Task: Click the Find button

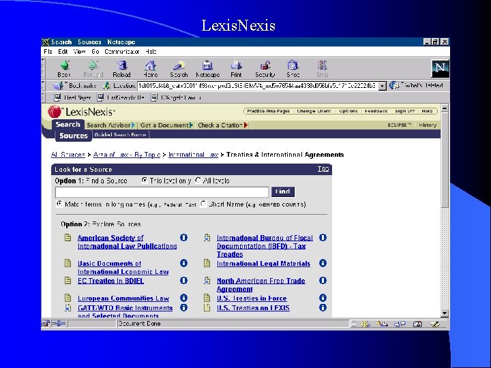Action: [x=283, y=191]
